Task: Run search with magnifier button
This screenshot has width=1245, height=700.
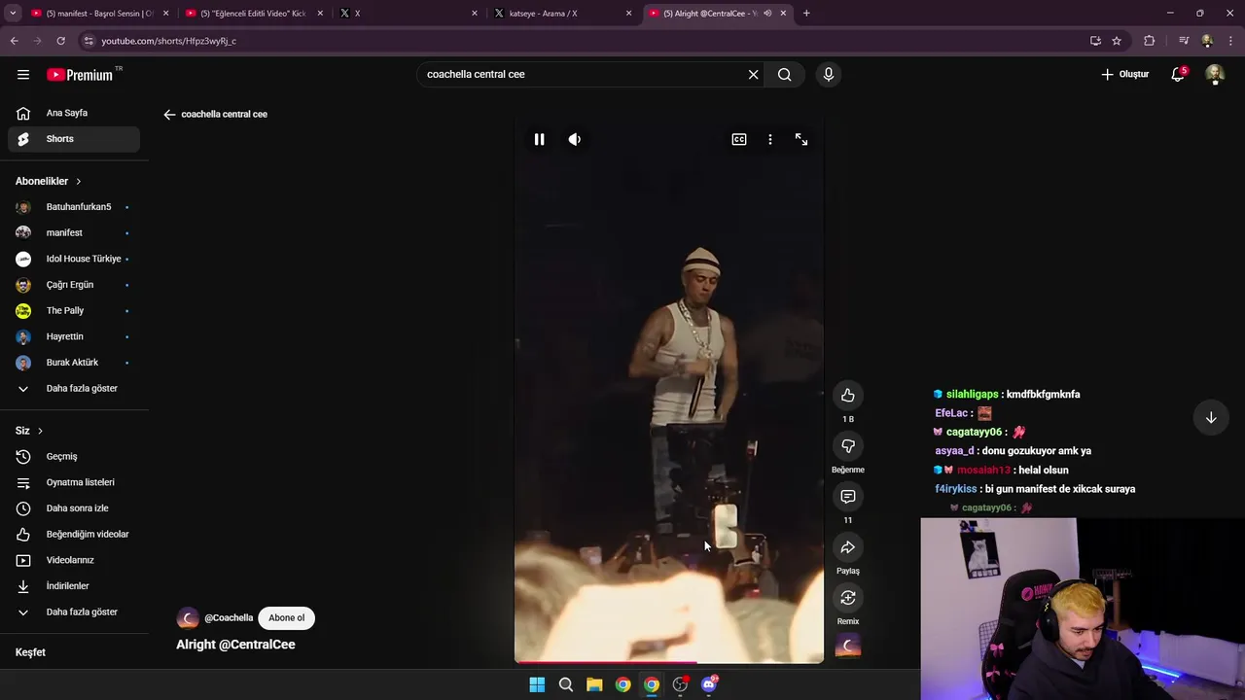Action: (x=785, y=74)
